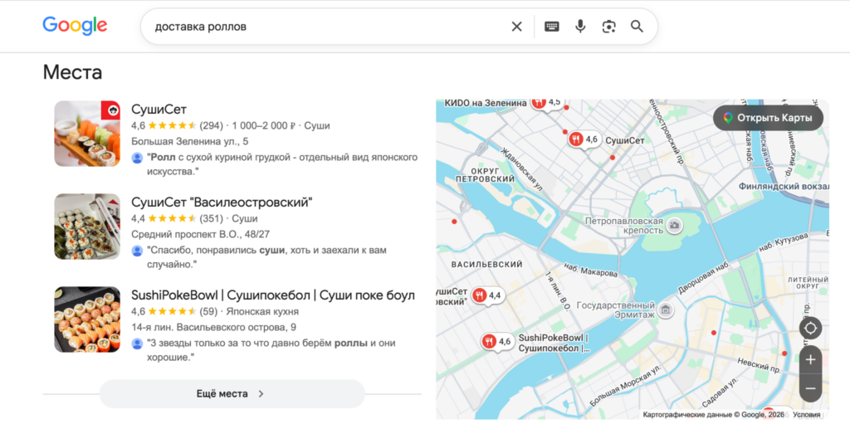Open СушиСет "Василеостровский" listing title
Image resolution: width=850 pixels, height=444 pixels.
coord(222,202)
